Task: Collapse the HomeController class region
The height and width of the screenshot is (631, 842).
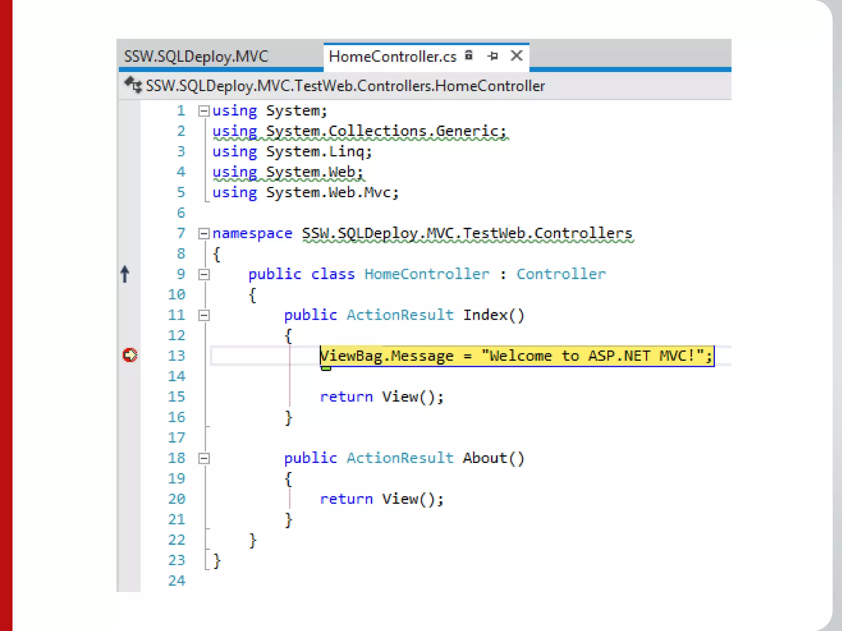Action: coord(204,274)
